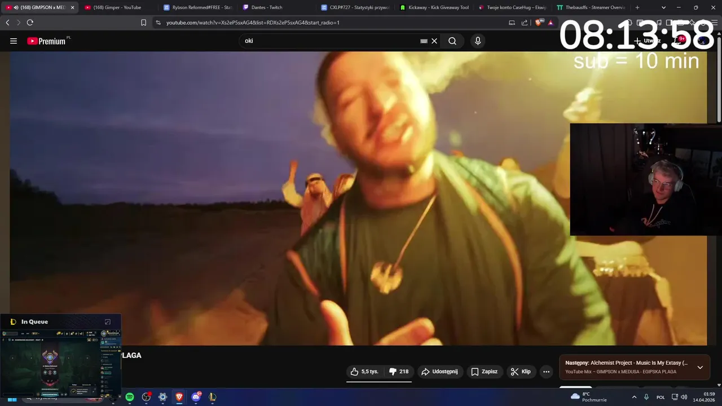Open the network tray icon
Viewport: 722px width, 406px height.
coord(675,397)
